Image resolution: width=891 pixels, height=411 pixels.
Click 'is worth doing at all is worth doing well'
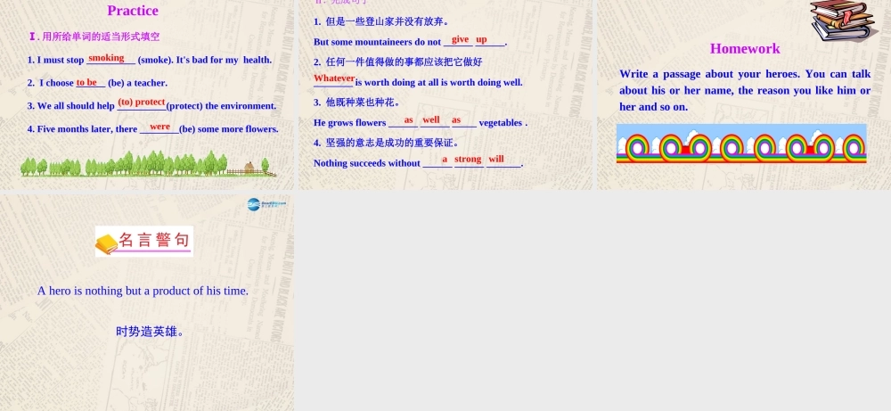click(x=438, y=82)
